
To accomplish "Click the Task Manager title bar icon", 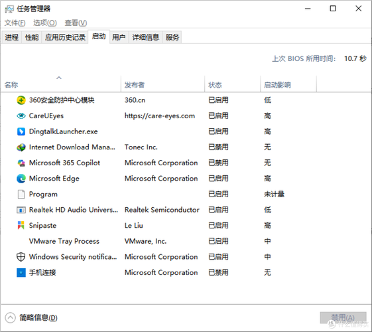I will [9, 9].
